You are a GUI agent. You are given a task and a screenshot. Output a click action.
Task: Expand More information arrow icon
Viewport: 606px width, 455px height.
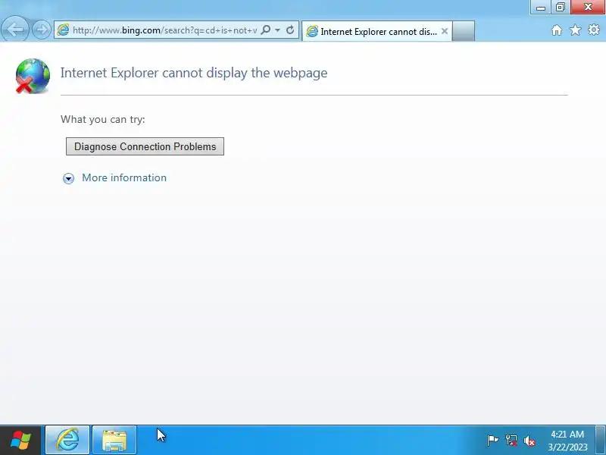pos(68,178)
